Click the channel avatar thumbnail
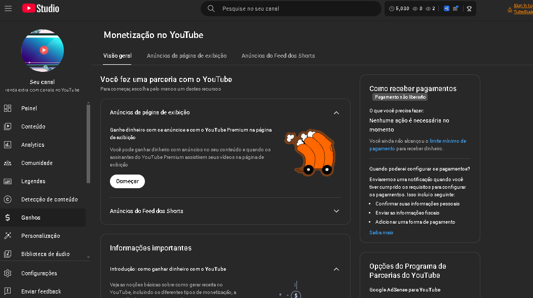Screen dimensions: 533x298 tap(43, 51)
